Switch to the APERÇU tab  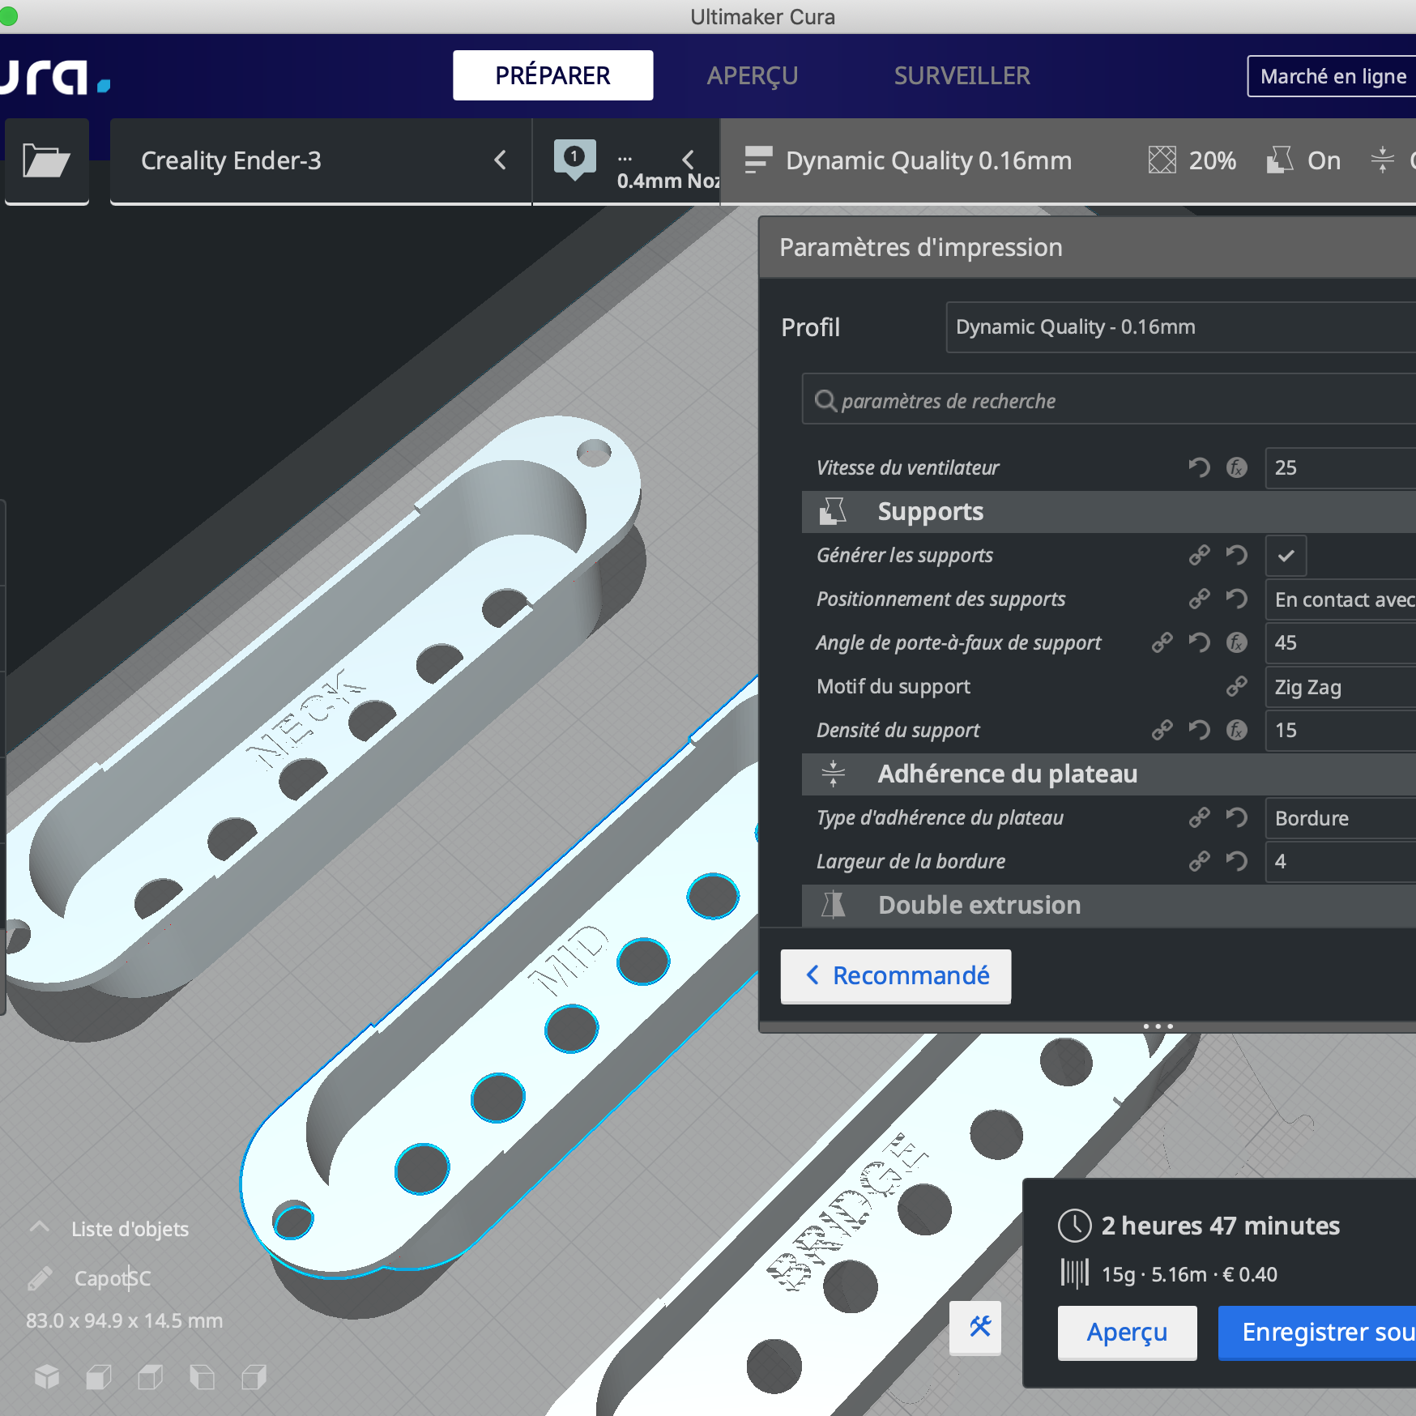752,75
